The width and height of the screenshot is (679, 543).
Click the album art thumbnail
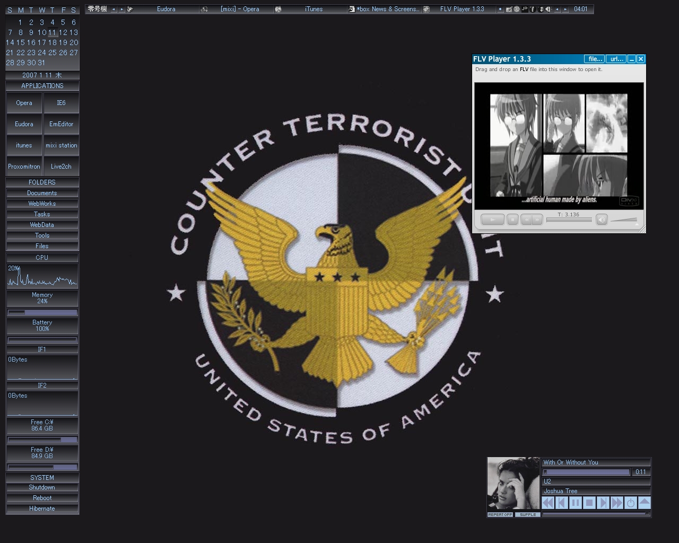[x=513, y=484]
